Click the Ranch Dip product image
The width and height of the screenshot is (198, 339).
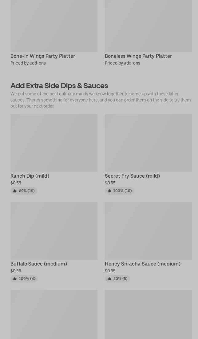[54, 143]
